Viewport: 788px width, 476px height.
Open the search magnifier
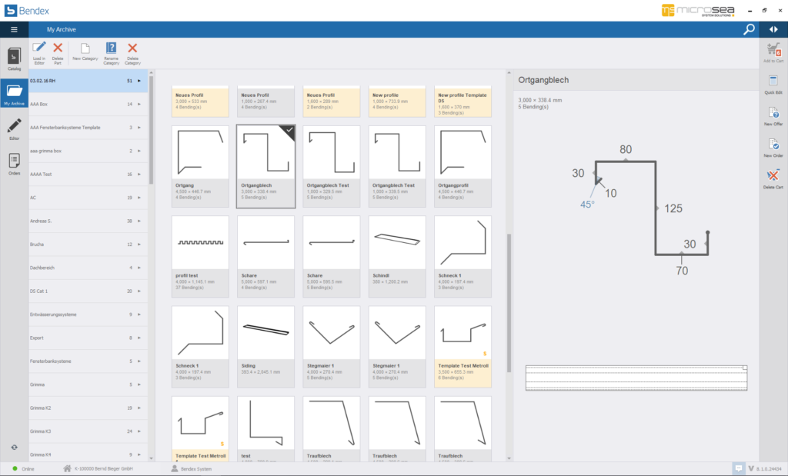(747, 28)
